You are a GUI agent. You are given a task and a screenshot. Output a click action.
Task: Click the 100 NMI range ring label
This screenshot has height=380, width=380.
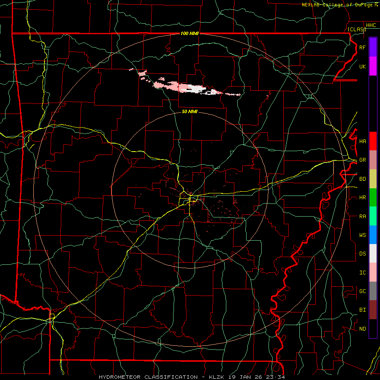(190, 33)
